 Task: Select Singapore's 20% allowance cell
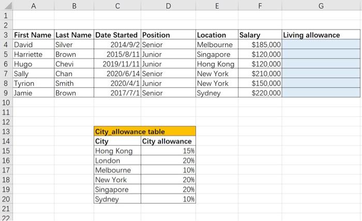tap(168, 189)
